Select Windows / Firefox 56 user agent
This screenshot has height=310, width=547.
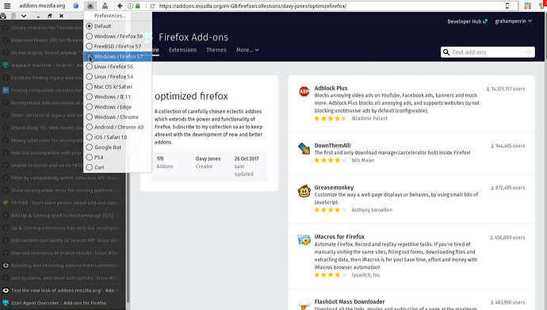coord(117,36)
